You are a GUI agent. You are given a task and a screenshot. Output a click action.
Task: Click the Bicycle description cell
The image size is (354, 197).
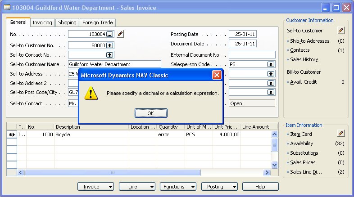tap(91, 134)
